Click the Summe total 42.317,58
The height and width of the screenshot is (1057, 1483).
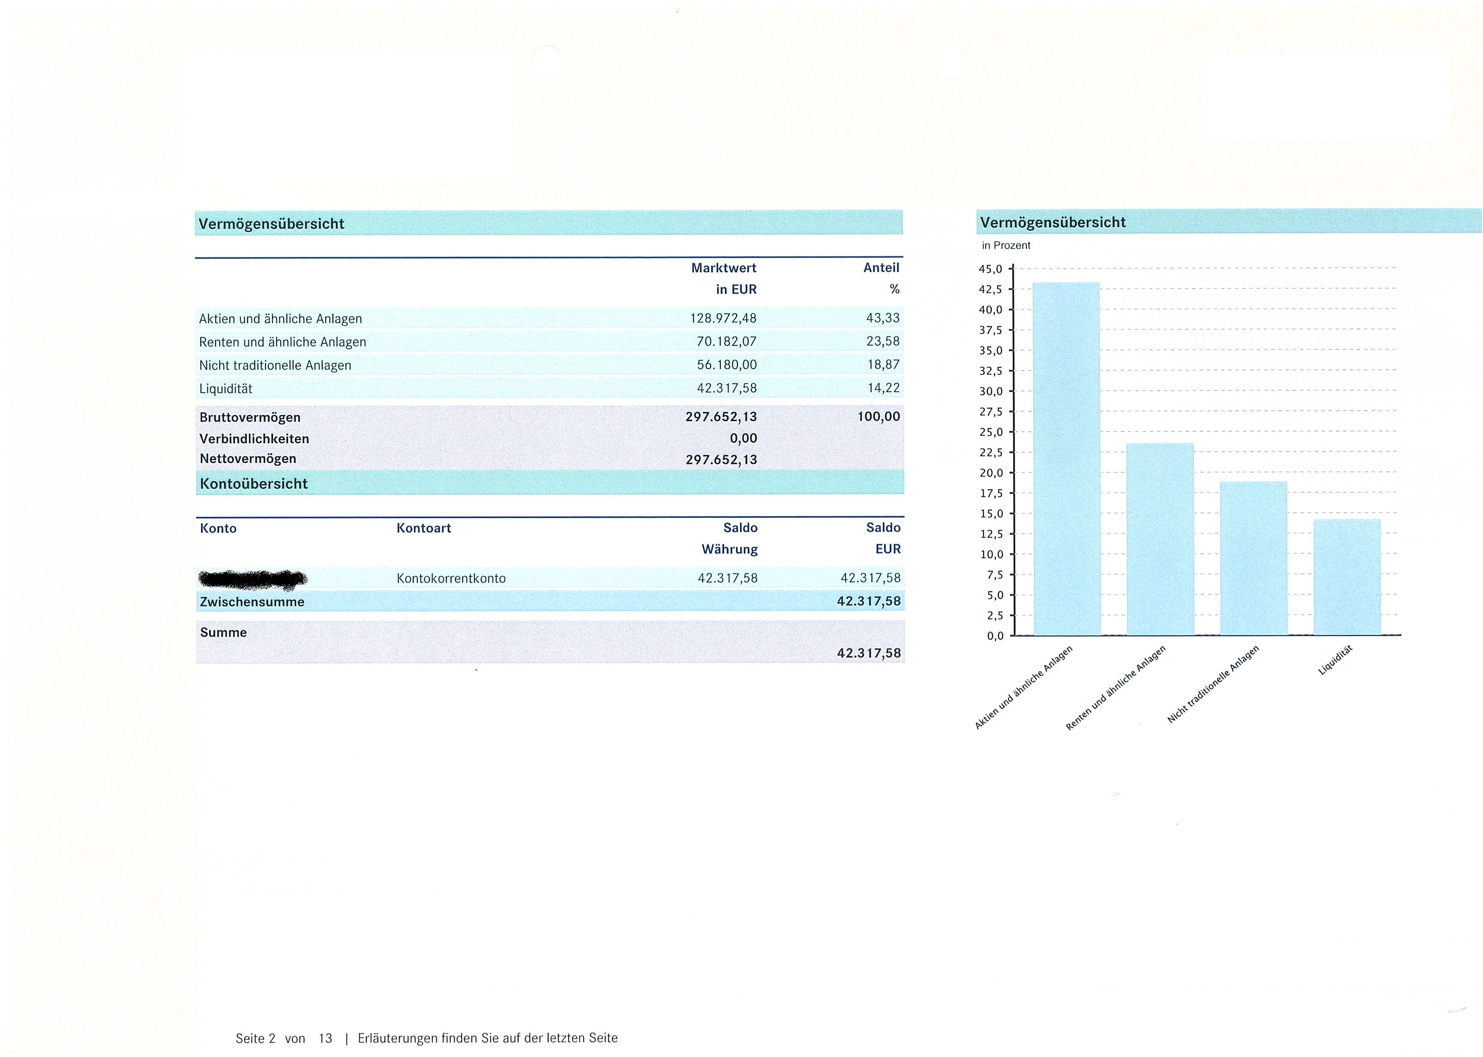click(869, 653)
